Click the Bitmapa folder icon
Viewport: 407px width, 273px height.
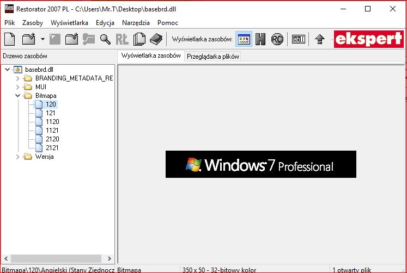click(28, 96)
